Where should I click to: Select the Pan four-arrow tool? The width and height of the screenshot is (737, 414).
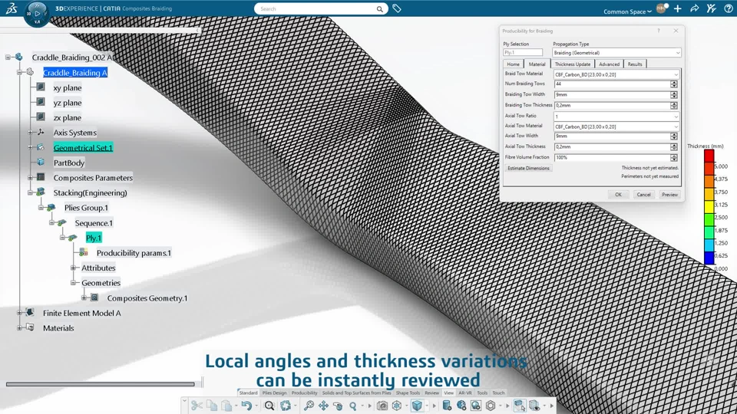coord(323,405)
